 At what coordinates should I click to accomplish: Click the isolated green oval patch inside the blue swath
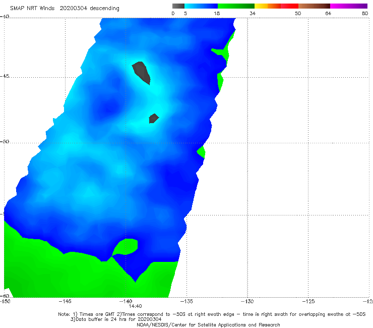pos(126,247)
